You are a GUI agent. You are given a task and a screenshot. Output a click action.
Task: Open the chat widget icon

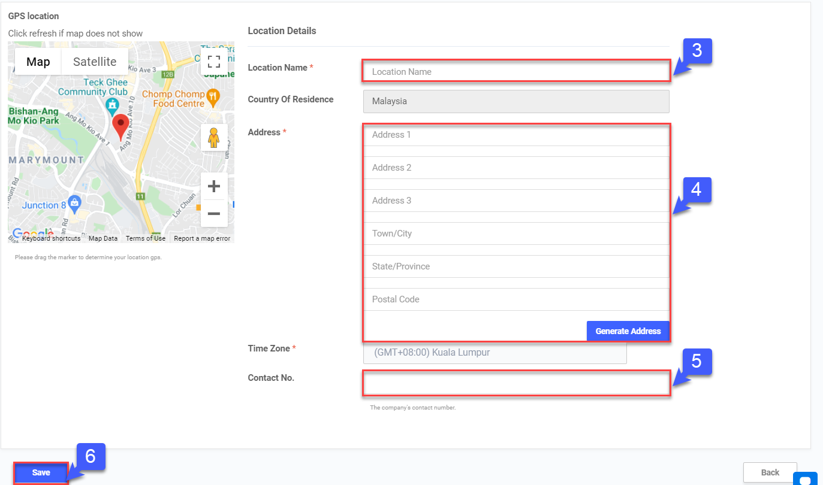tap(805, 479)
